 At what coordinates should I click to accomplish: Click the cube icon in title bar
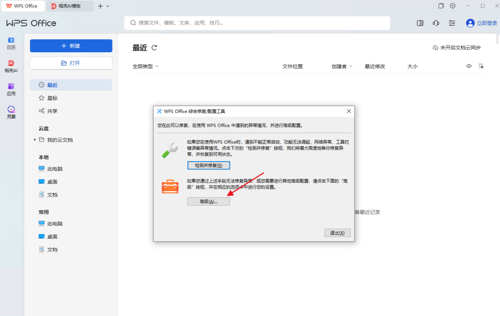[x=453, y=6]
